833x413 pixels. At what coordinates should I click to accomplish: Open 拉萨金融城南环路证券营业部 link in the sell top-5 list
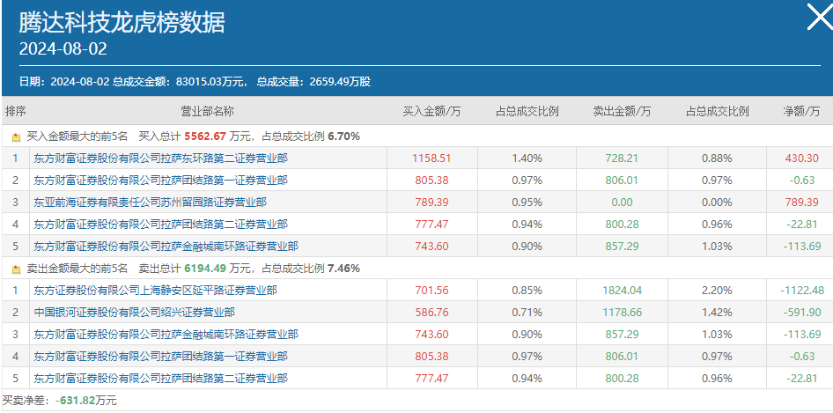click(166, 335)
